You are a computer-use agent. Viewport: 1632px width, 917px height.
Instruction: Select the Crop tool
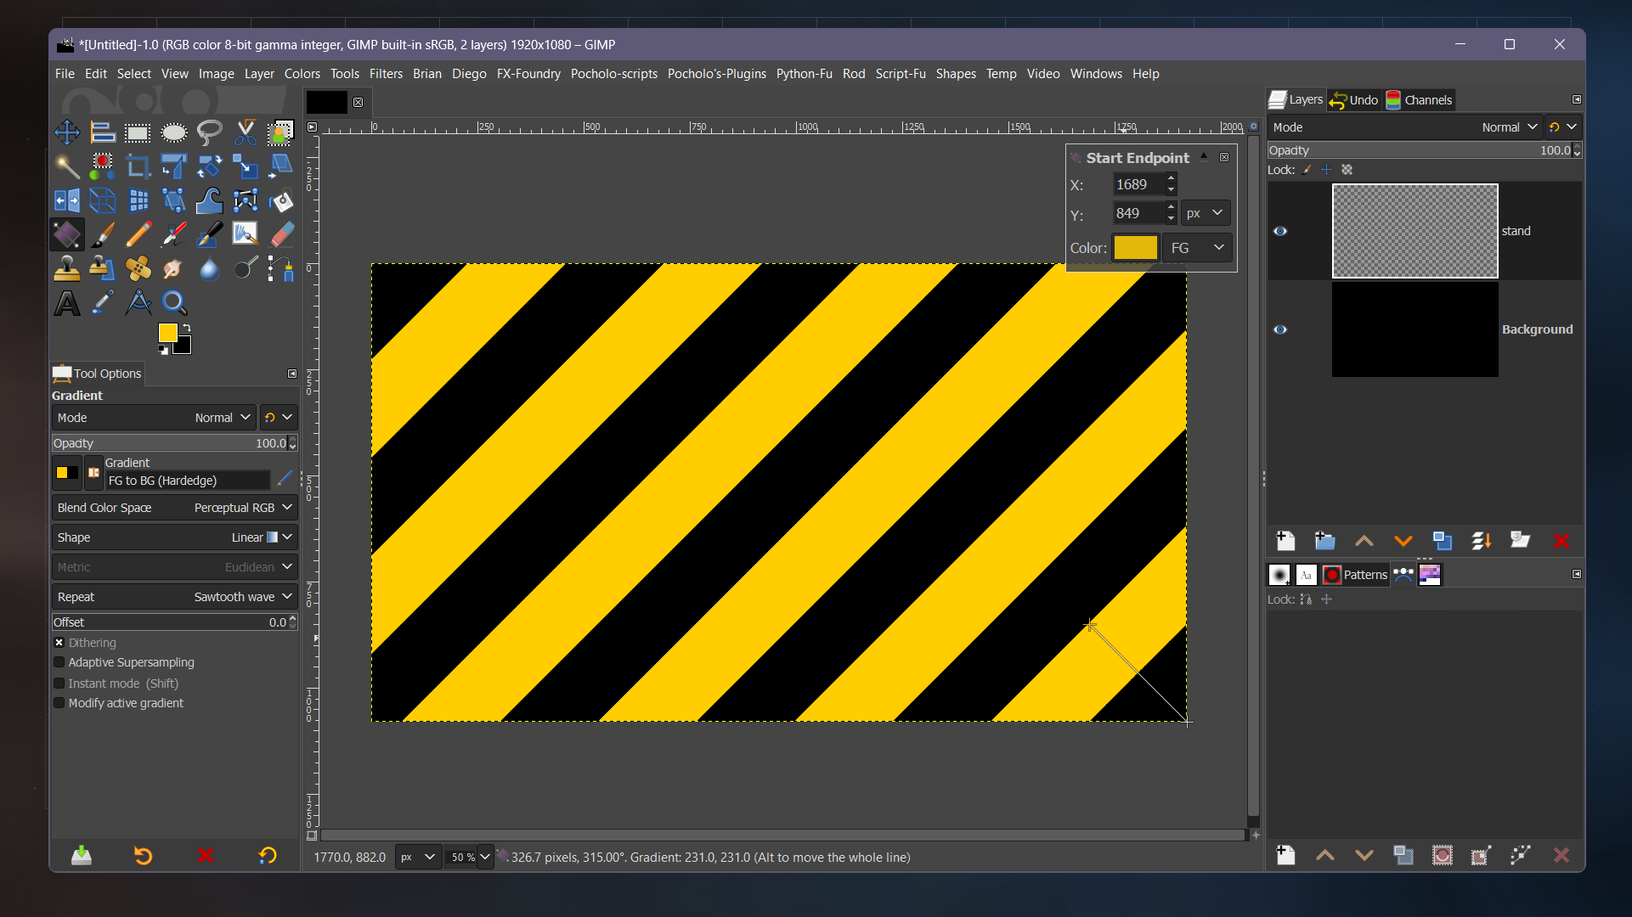pyautogui.click(x=138, y=166)
